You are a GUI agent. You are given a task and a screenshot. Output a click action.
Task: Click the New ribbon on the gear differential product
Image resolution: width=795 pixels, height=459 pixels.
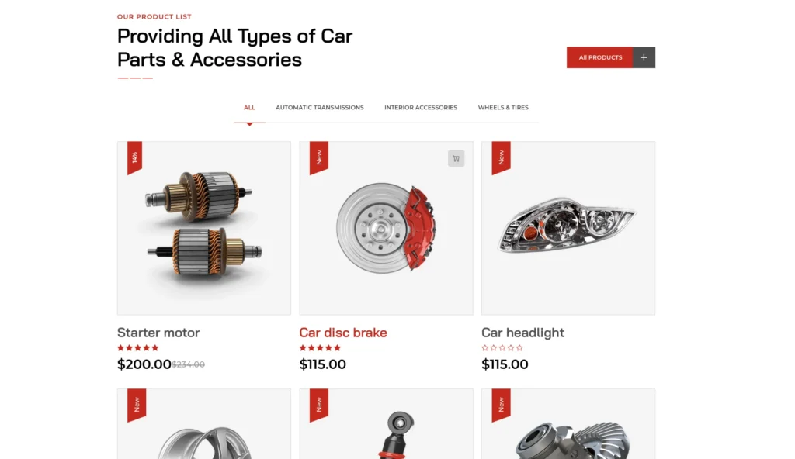[501, 405]
